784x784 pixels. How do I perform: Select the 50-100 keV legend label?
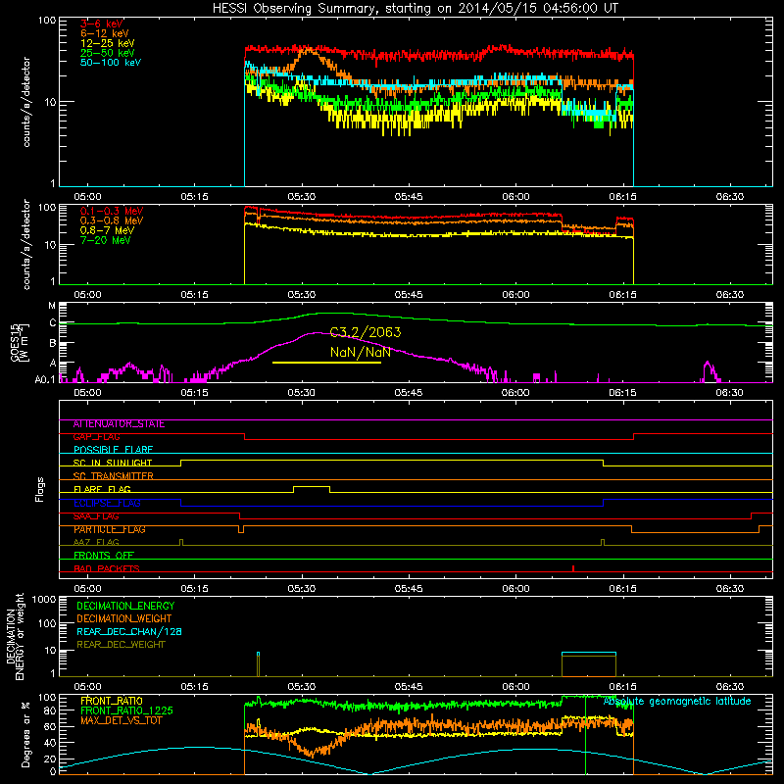coord(111,63)
